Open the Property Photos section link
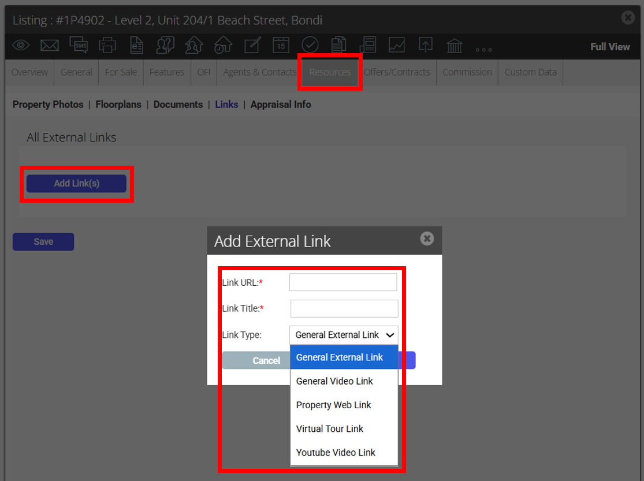 coord(48,105)
